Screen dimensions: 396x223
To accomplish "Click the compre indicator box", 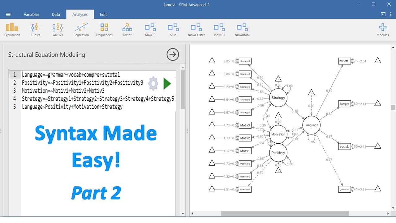I will [345, 104].
